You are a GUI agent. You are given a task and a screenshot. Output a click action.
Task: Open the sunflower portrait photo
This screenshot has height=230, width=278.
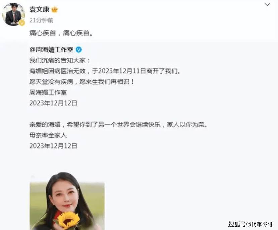(x=67, y=202)
